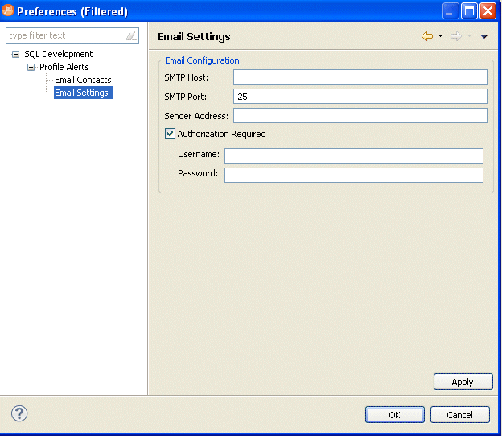Screen dimensions: 502x436
Task: Collapse the SQL Development tree node
Action: click(x=15, y=55)
